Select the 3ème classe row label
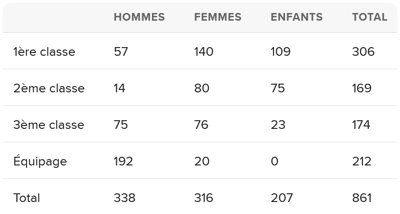 [49, 125]
